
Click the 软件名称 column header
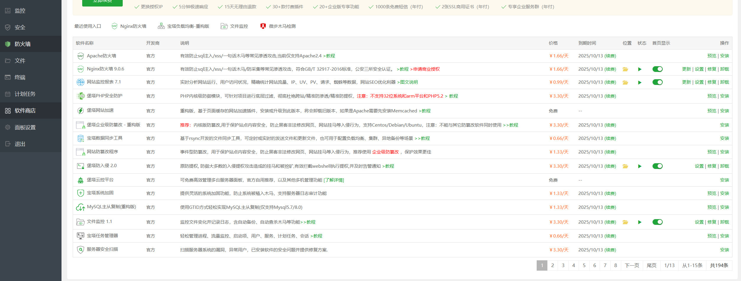85,43
